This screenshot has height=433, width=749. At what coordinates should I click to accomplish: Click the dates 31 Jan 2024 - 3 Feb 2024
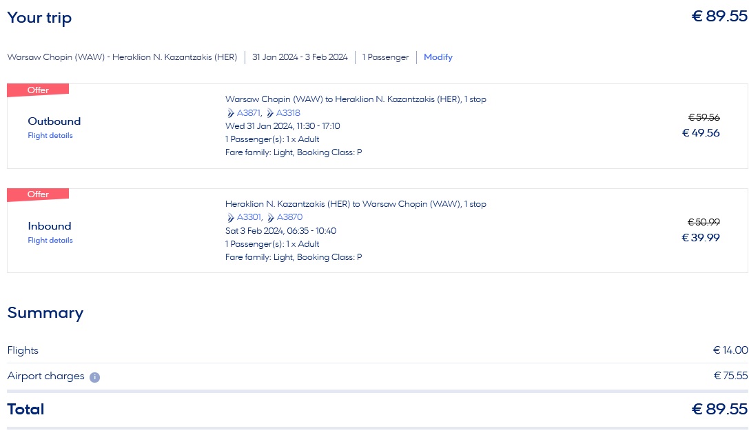tap(300, 57)
